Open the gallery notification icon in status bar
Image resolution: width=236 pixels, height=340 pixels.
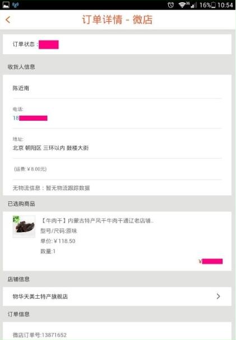(6, 5)
